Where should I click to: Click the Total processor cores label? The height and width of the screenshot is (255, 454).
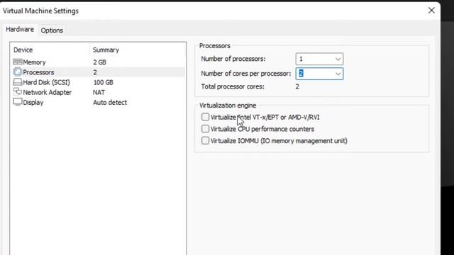pyautogui.click(x=233, y=86)
